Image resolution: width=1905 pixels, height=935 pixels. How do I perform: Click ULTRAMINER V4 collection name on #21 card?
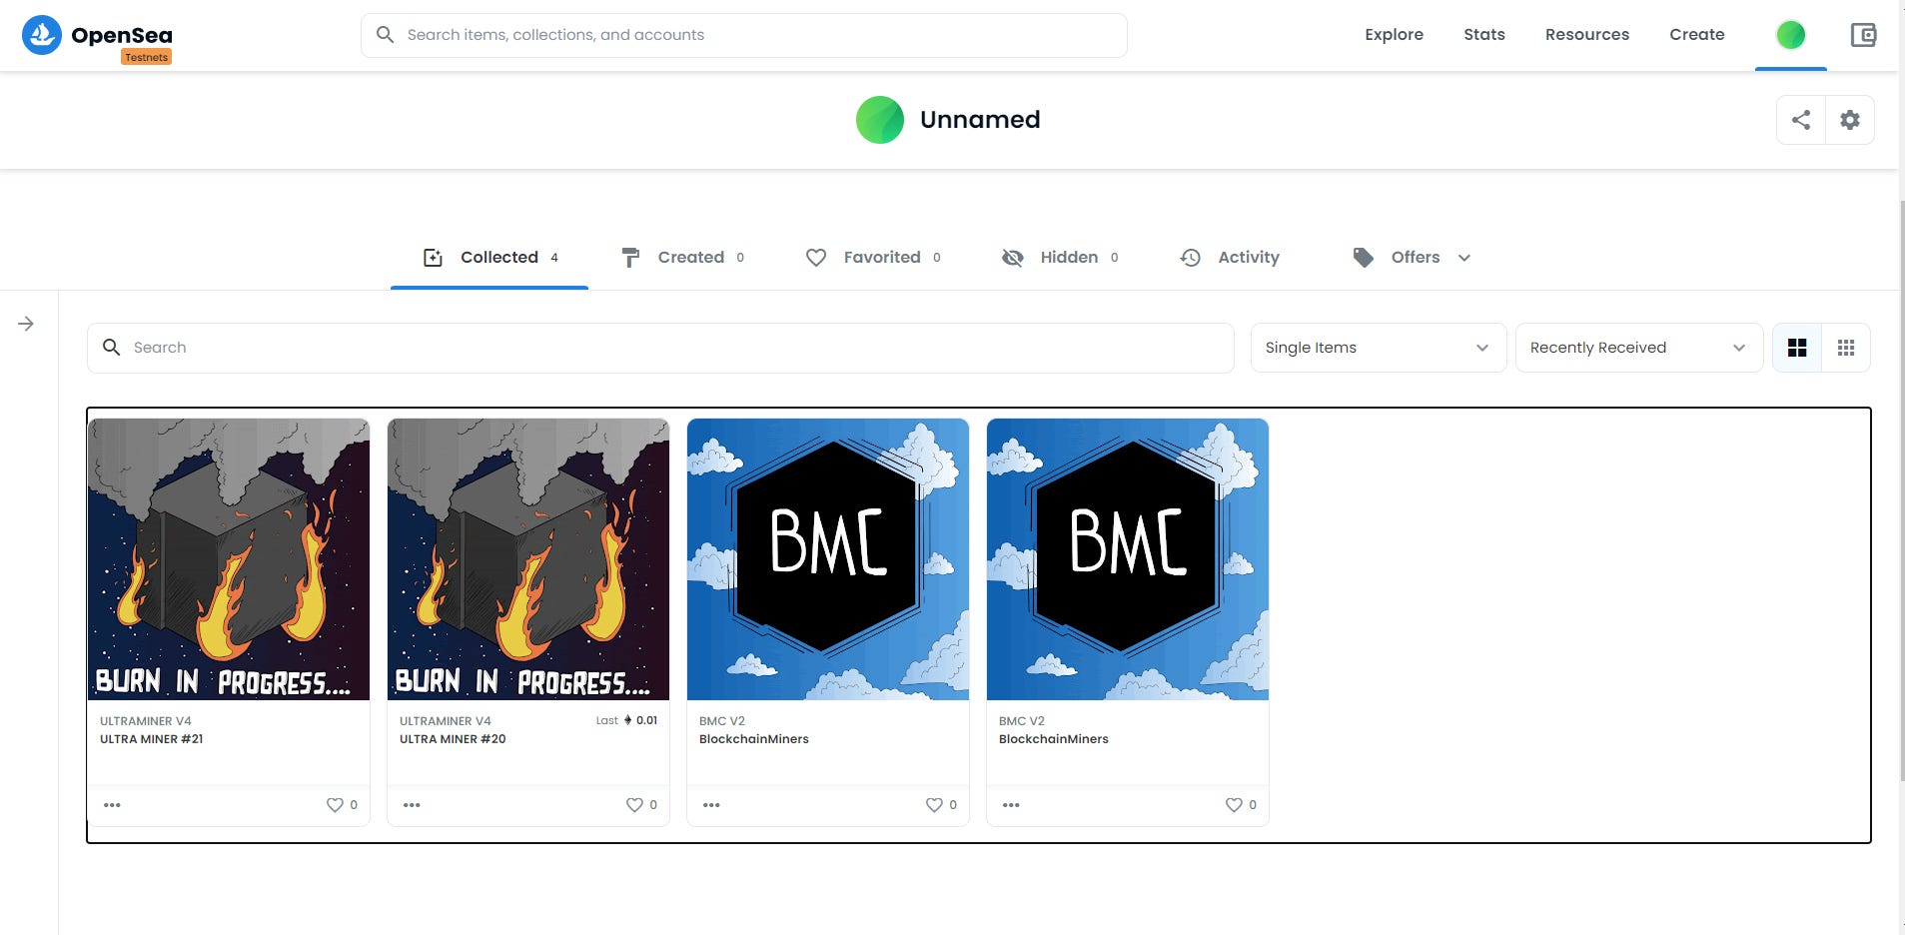click(x=146, y=721)
